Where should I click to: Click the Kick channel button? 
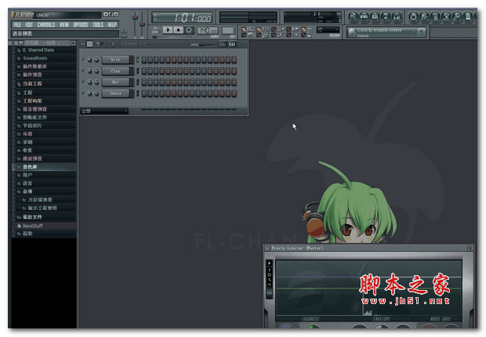(x=115, y=60)
